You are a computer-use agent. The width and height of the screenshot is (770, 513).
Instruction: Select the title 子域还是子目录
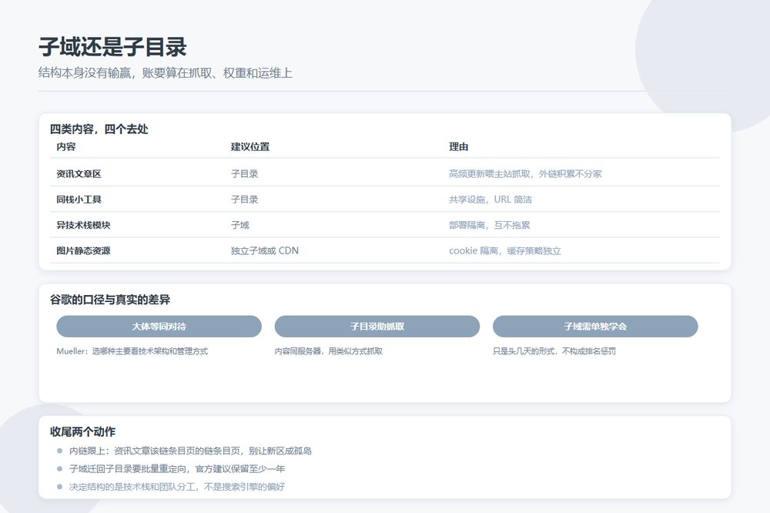pos(113,47)
